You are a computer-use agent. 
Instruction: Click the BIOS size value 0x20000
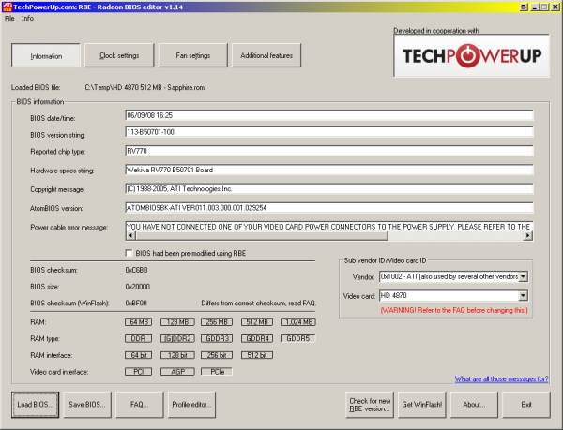pos(138,287)
